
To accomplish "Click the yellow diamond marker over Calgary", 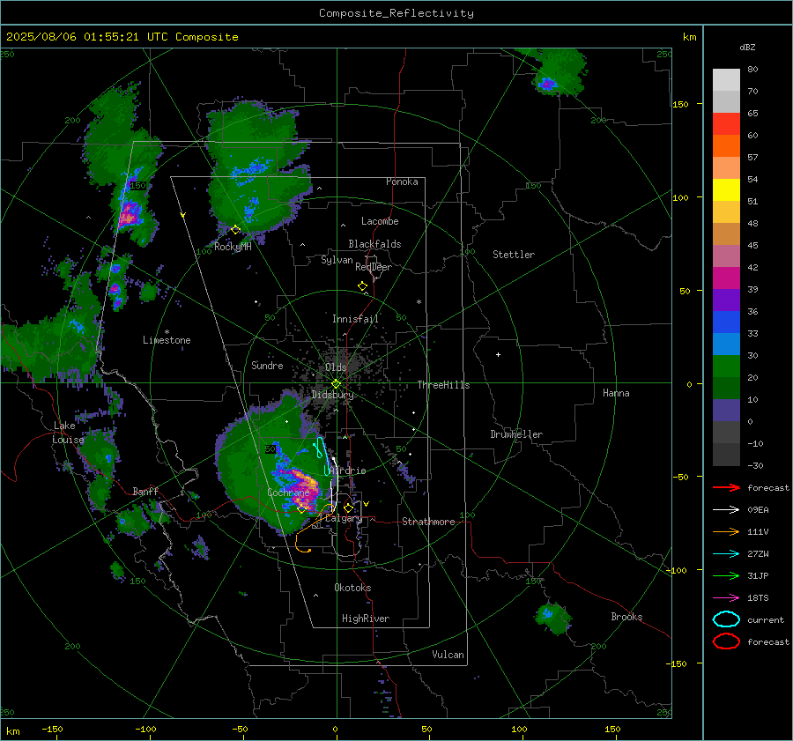I will (348, 508).
